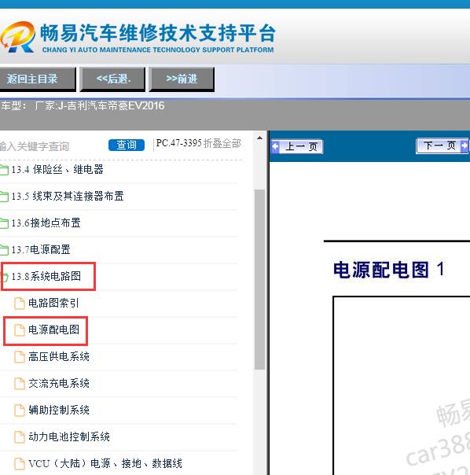Click the tree panel scrollbar thumb
The height and width of the screenshot is (475, 470).
coord(259,279)
